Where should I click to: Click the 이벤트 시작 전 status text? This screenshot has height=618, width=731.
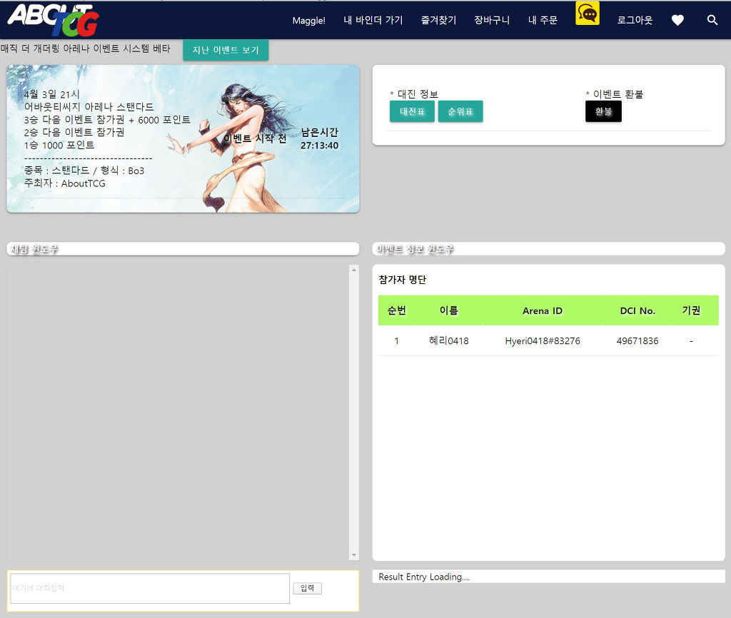pos(255,138)
